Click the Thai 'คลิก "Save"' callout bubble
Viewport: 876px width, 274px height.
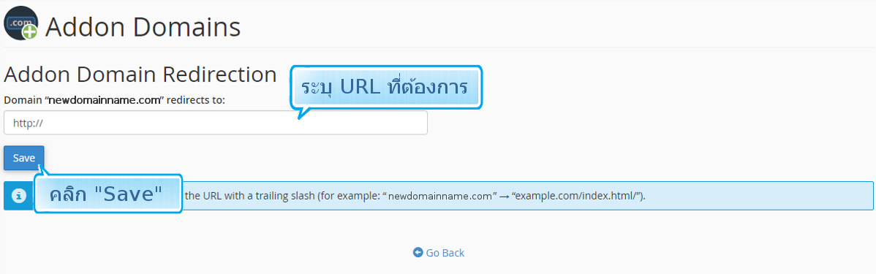point(107,194)
